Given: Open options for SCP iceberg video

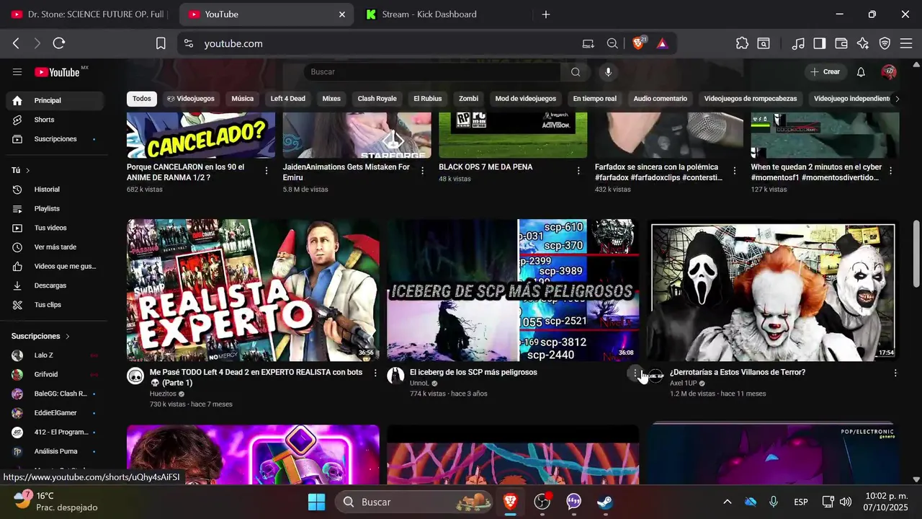Looking at the screenshot, I should 635,373.
